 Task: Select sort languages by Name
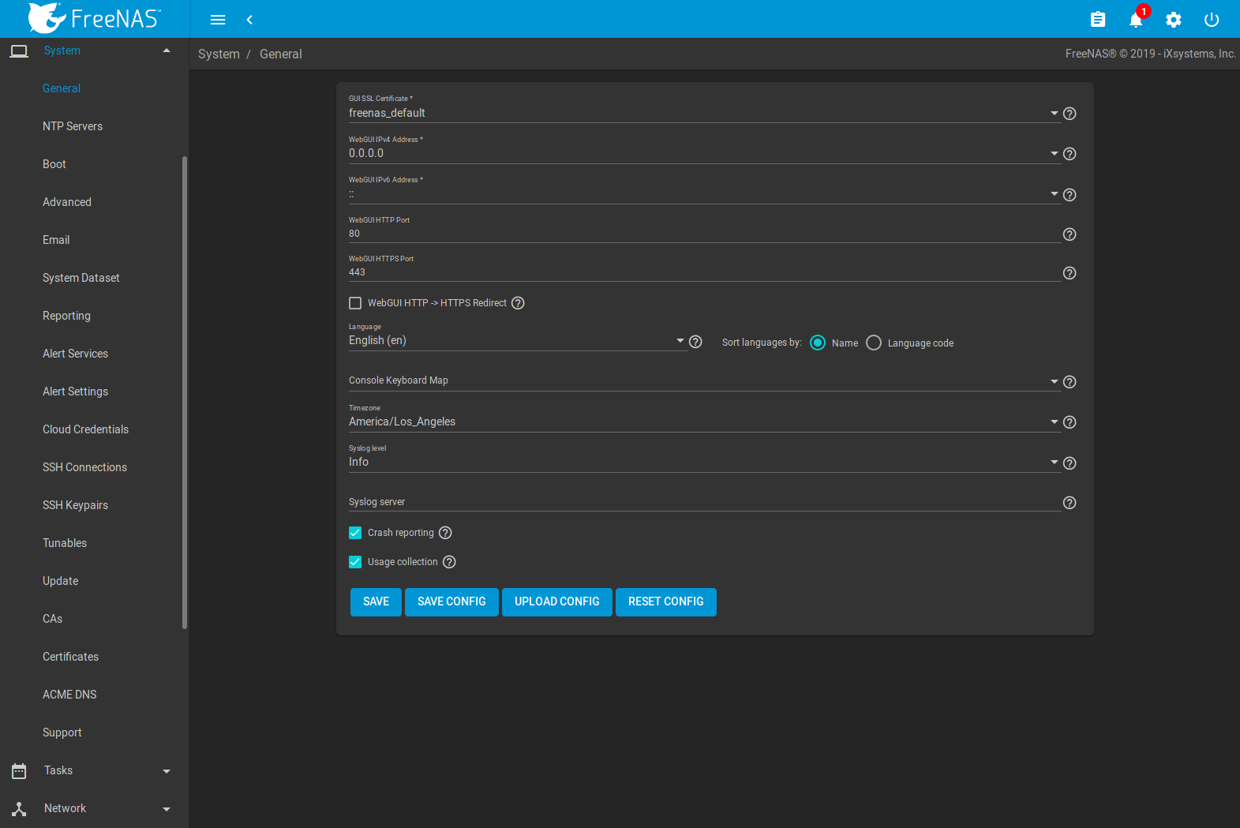pyautogui.click(x=818, y=343)
